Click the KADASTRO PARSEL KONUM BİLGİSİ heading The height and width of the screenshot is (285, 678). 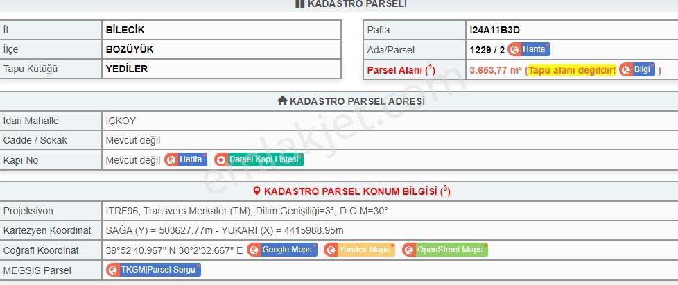coord(357,191)
